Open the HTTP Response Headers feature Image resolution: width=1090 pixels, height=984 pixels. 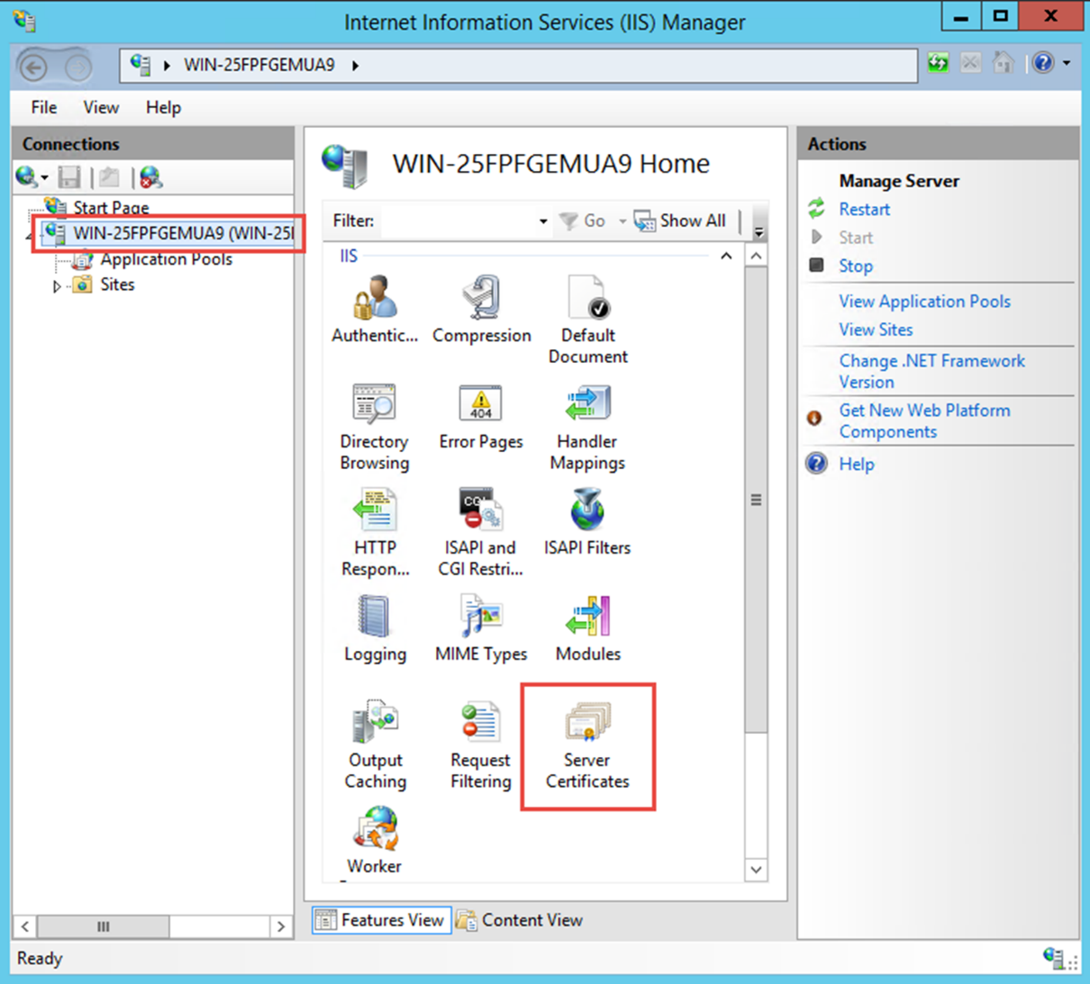(x=375, y=533)
